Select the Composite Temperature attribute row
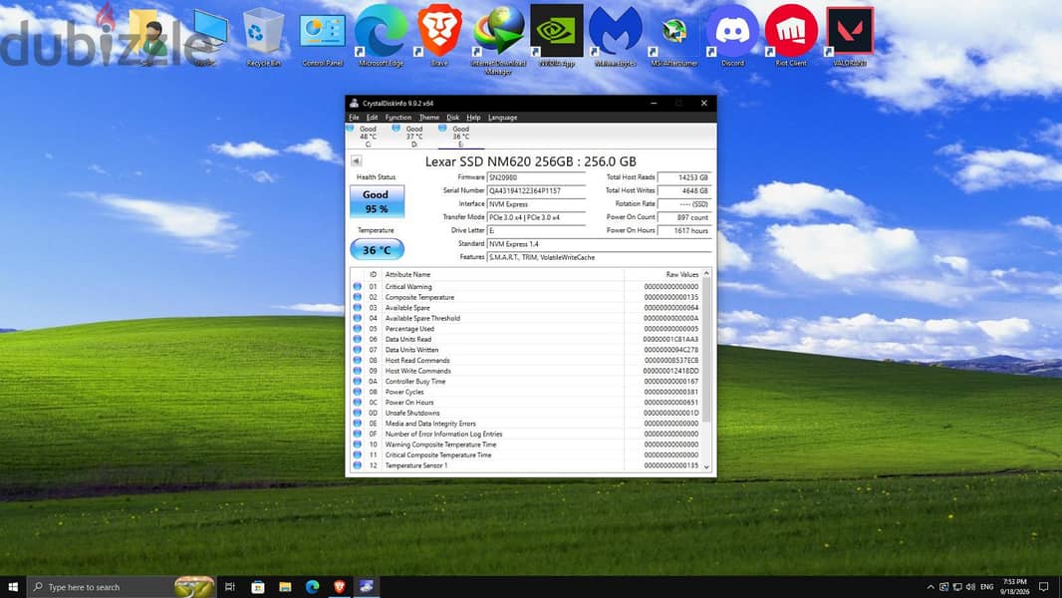 [x=526, y=297]
